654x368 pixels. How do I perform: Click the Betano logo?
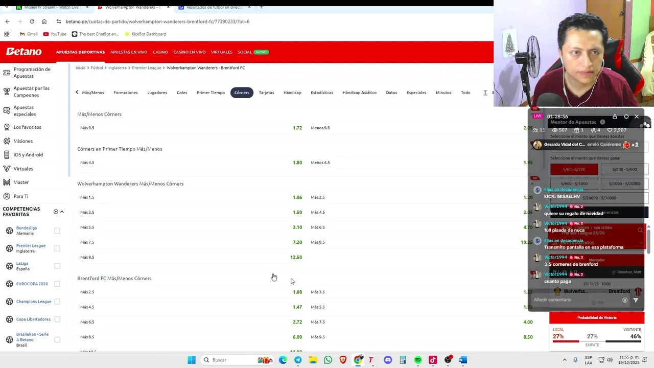pos(24,52)
